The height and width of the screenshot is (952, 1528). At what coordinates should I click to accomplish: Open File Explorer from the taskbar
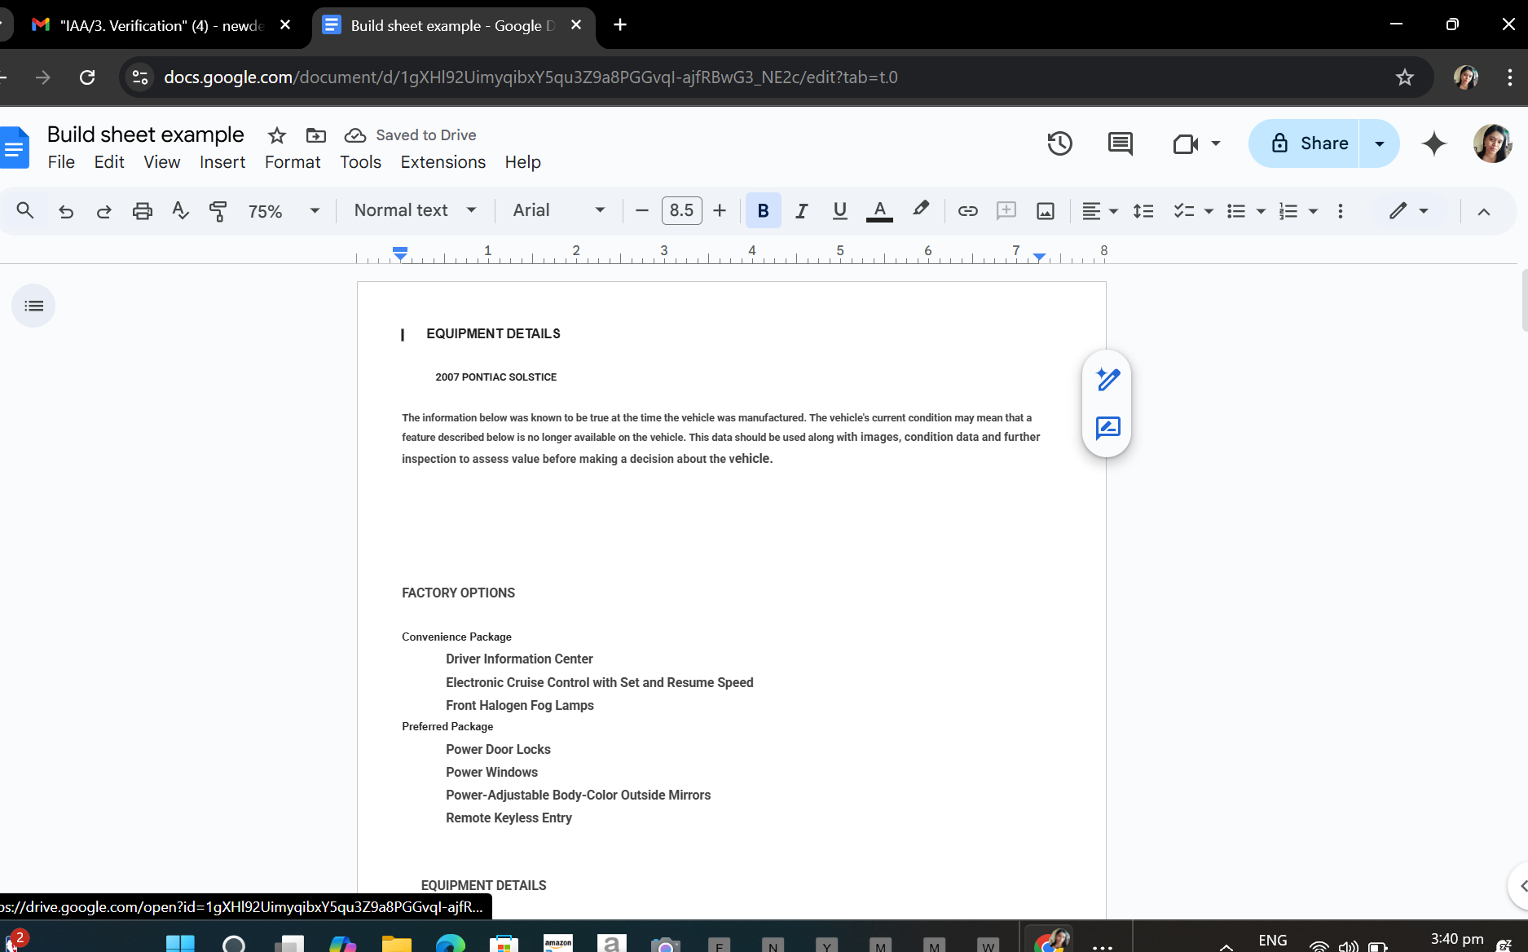pos(396,944)
